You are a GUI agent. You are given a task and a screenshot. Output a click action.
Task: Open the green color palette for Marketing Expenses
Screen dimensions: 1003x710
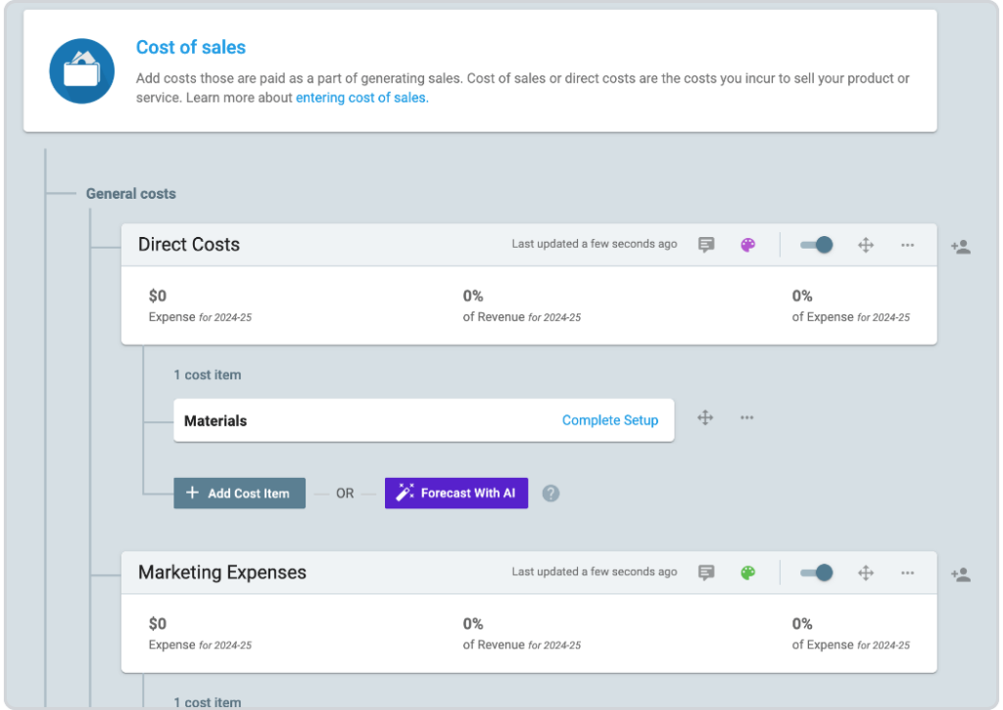click(747, 573)
